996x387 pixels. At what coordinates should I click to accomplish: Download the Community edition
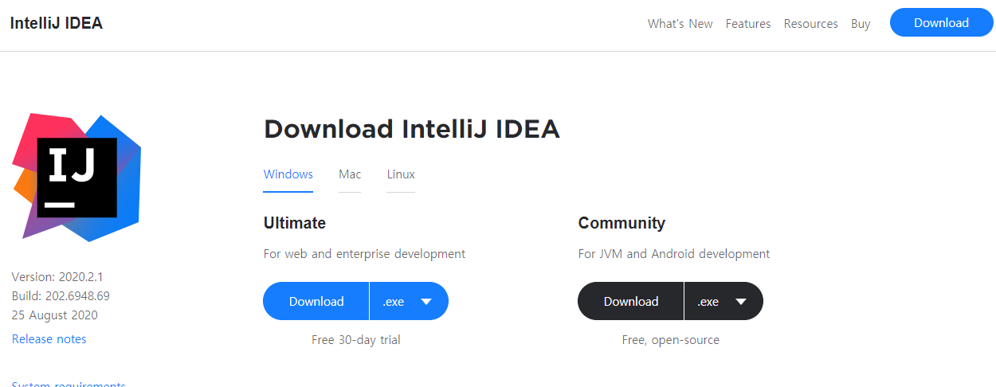click(631, 301)
